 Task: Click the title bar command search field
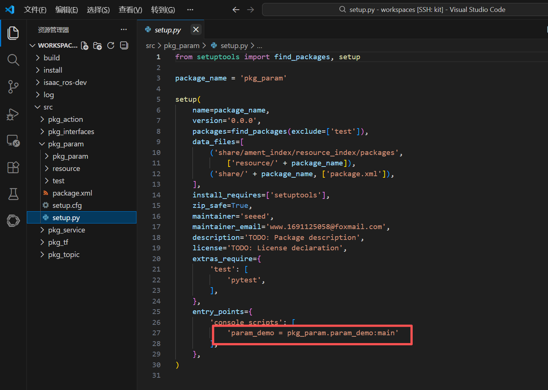tap(405, 10)
